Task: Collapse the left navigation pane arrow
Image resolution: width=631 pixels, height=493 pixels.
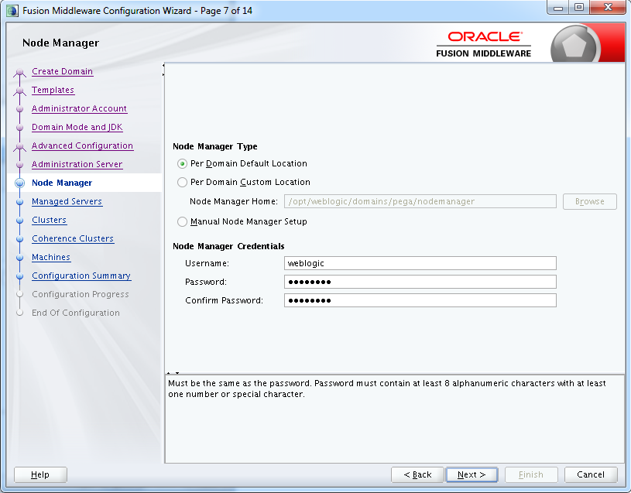Action: point(163,65)
